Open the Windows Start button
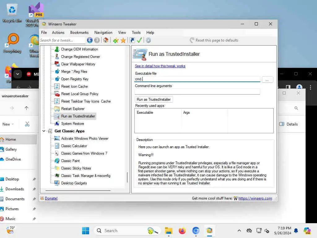 (85, 231)
